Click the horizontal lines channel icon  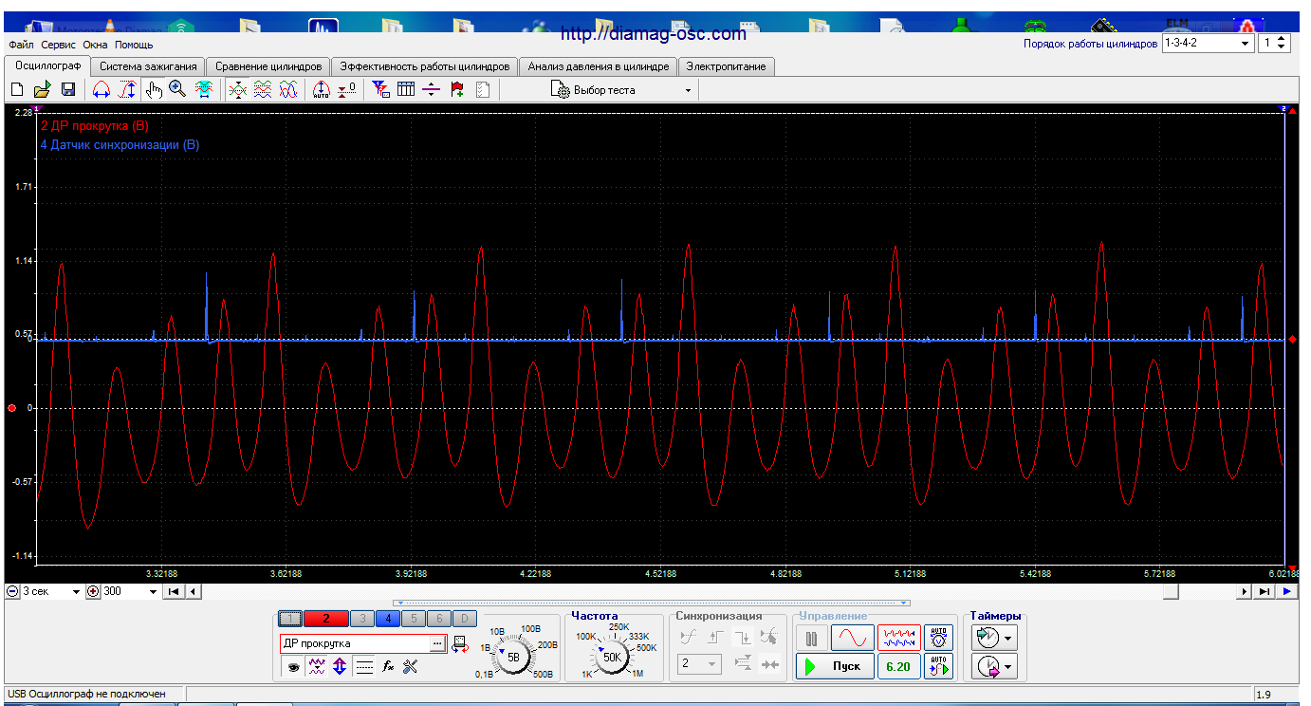[x=364, y=667]
